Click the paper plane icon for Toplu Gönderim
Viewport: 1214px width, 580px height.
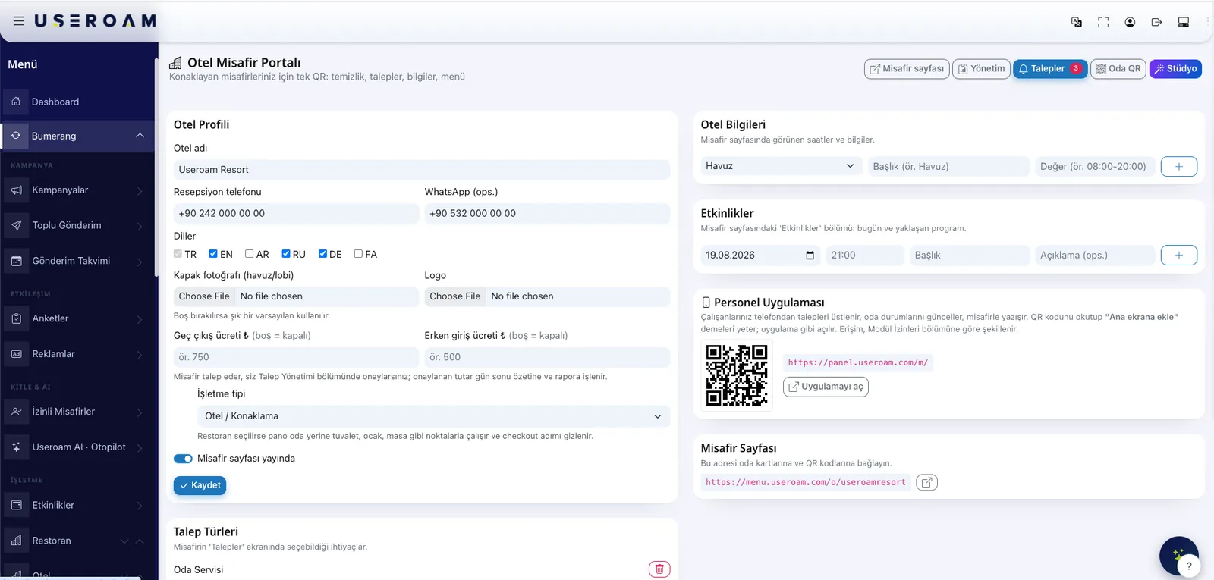[16, 225]
